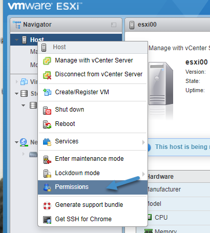210x233 pixels.
Task: Click the VMware ESXi logo
Action: pos(45,6)
